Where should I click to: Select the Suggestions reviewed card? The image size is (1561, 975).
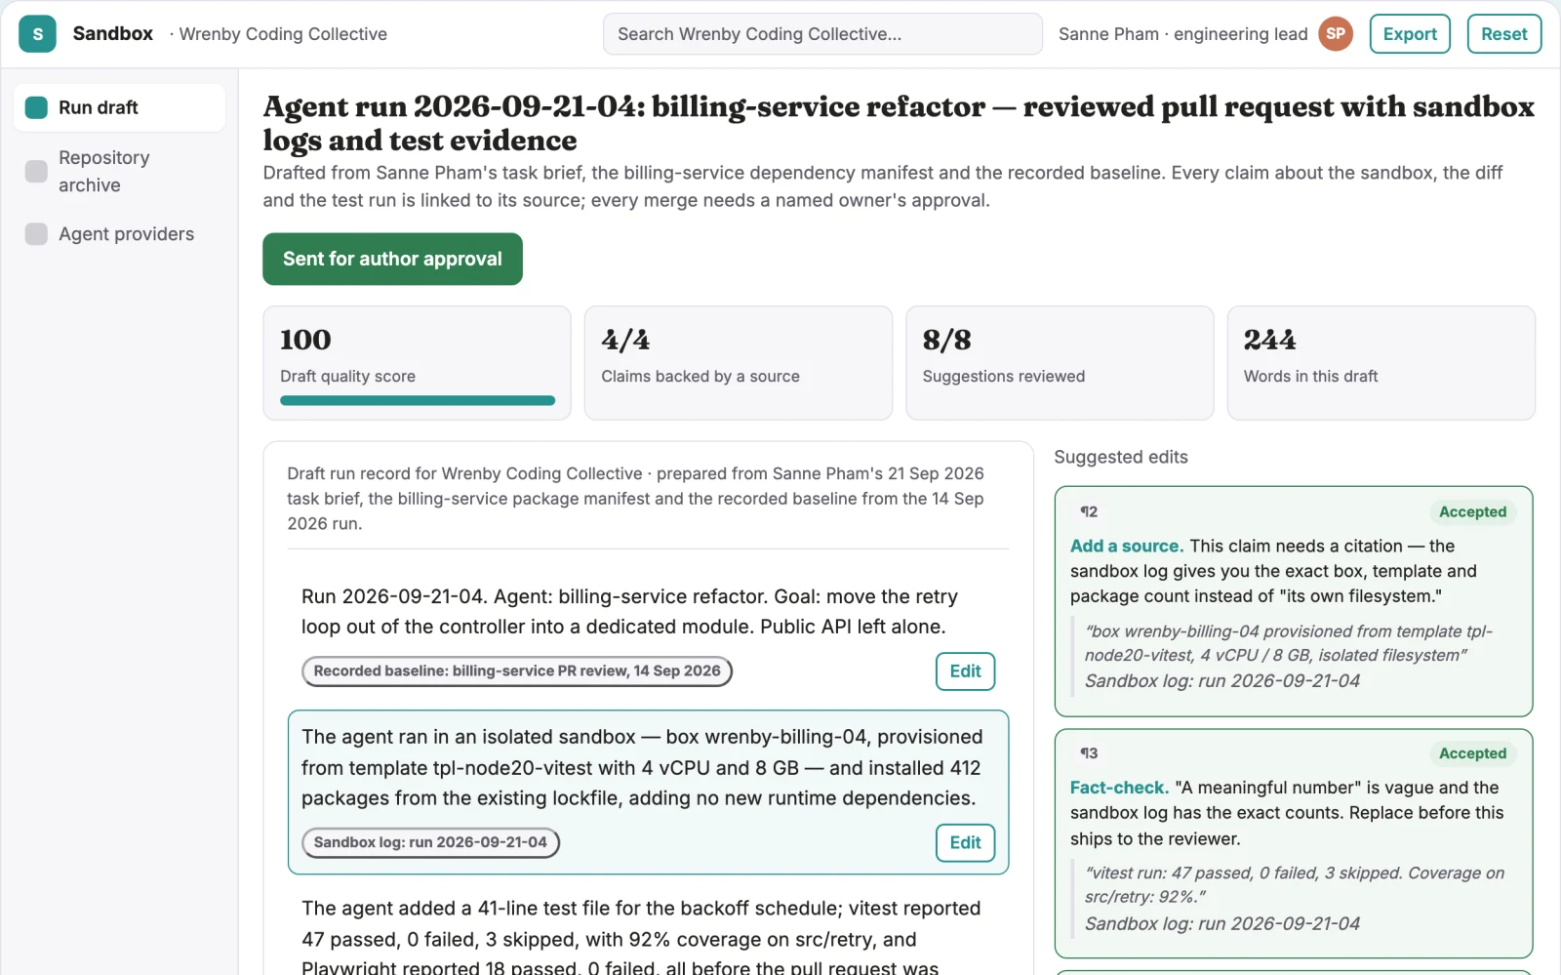pos(1060,363)
